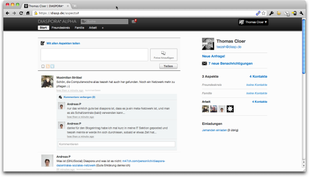Add a new aspect with the plus tab
This screenshot has height=177, width=309.
click(103, 28)
